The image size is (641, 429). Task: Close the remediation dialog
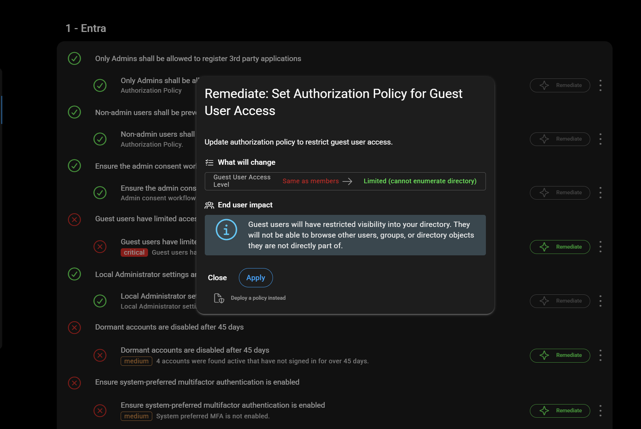point(217,278)
